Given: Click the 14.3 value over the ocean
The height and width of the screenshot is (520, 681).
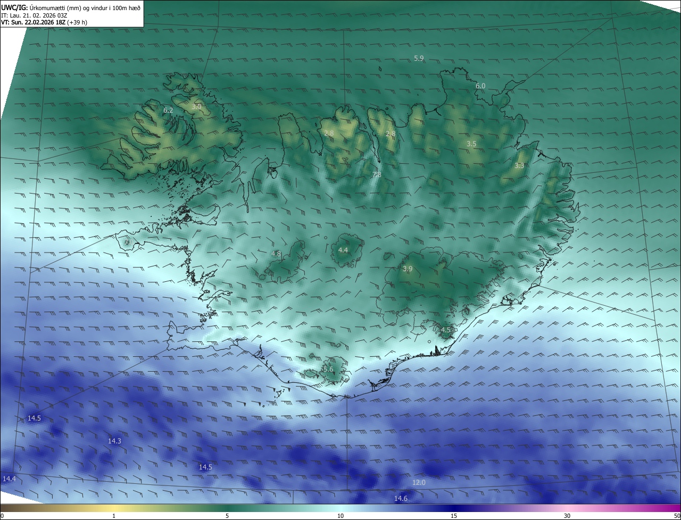Looking at the screenshot, I should [x=114, y=441].
